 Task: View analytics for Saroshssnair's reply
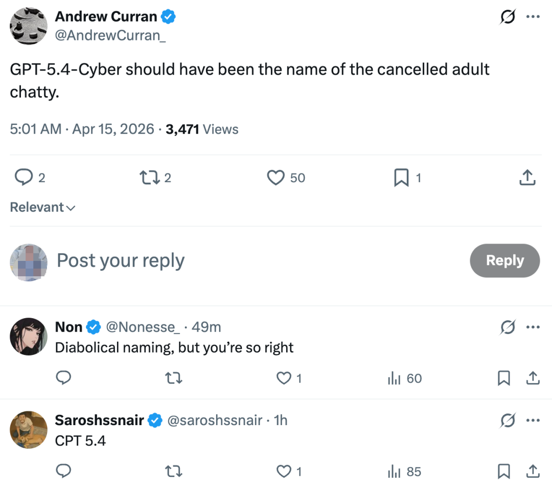click(x=394, y=471)
